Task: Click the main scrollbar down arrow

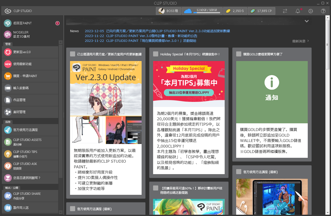Action: (328, 212)
